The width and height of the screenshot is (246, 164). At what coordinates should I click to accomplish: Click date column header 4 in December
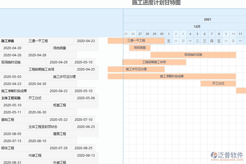click(190, 33)
